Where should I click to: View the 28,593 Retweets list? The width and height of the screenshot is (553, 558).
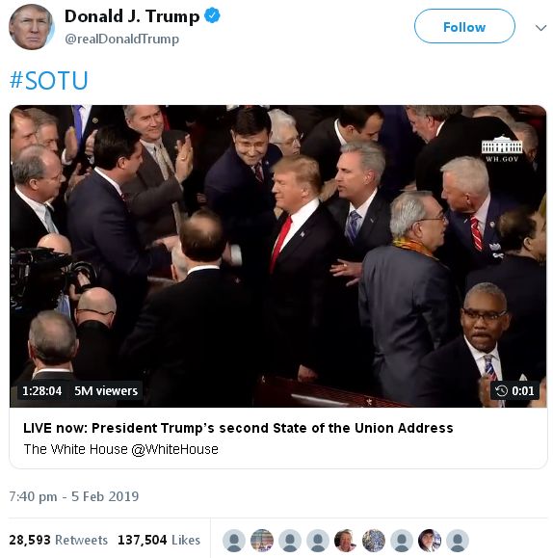[59, 540]
